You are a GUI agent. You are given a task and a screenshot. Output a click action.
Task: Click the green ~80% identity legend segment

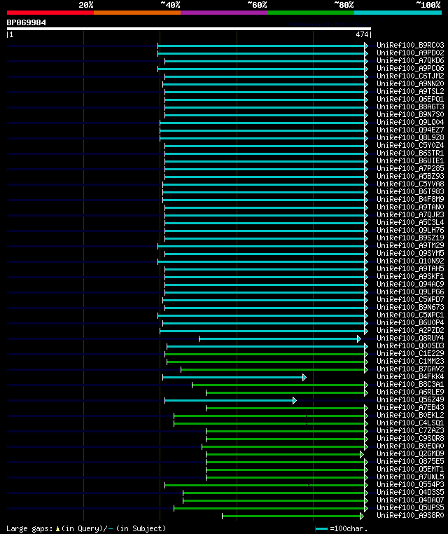[x=311, y=13]
